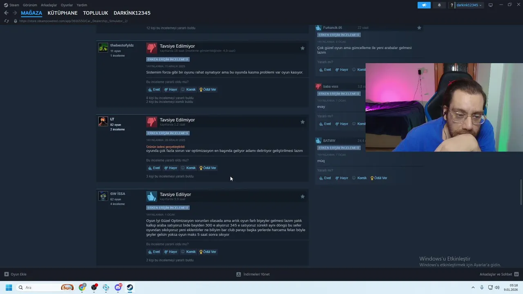
Task: Click the page vertical scrollbar thumb
Action: (521, 192)
